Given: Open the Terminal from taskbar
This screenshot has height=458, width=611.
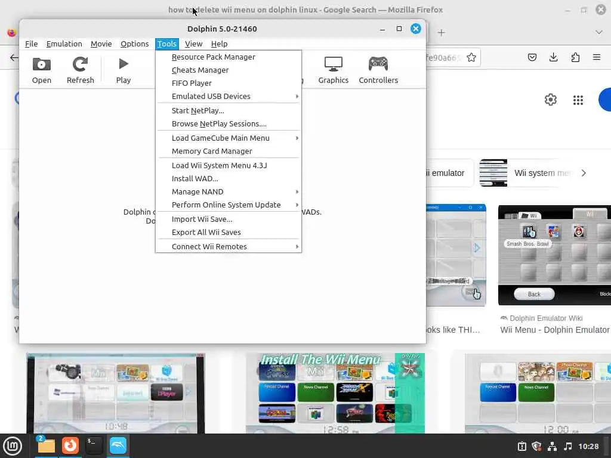Looking at the screenshot, I should (x=94, y=446).
